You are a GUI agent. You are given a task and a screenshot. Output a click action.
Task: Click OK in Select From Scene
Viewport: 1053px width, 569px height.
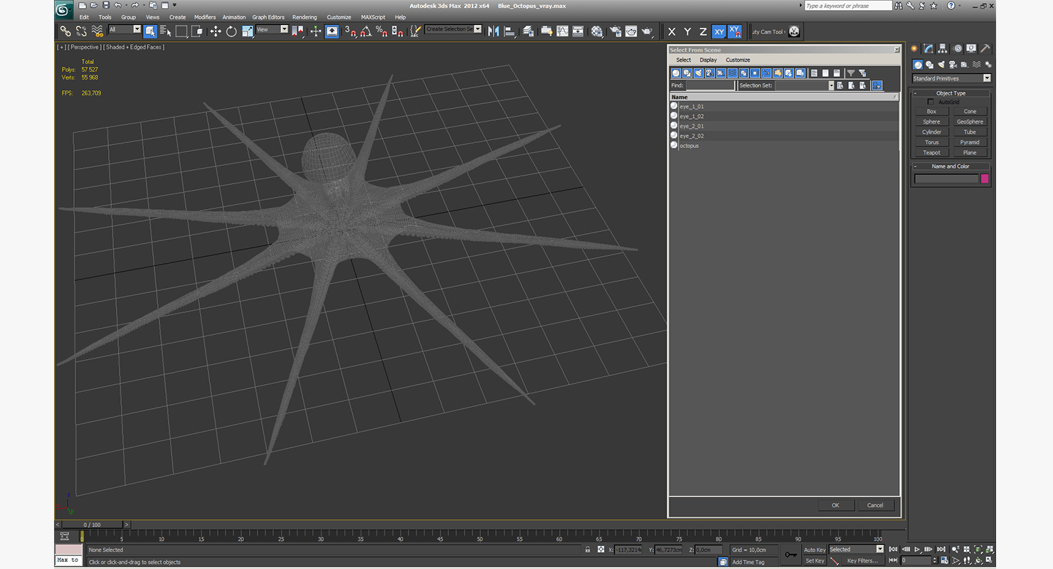pos(835,505)
